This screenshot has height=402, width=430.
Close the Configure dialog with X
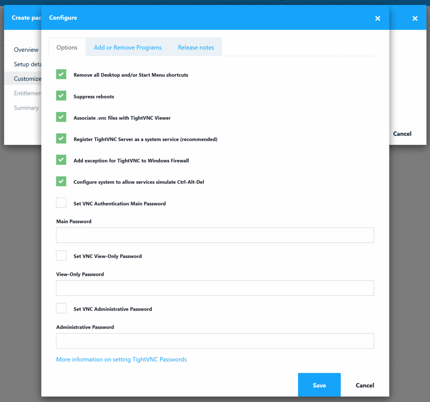(x=378, y=18)
